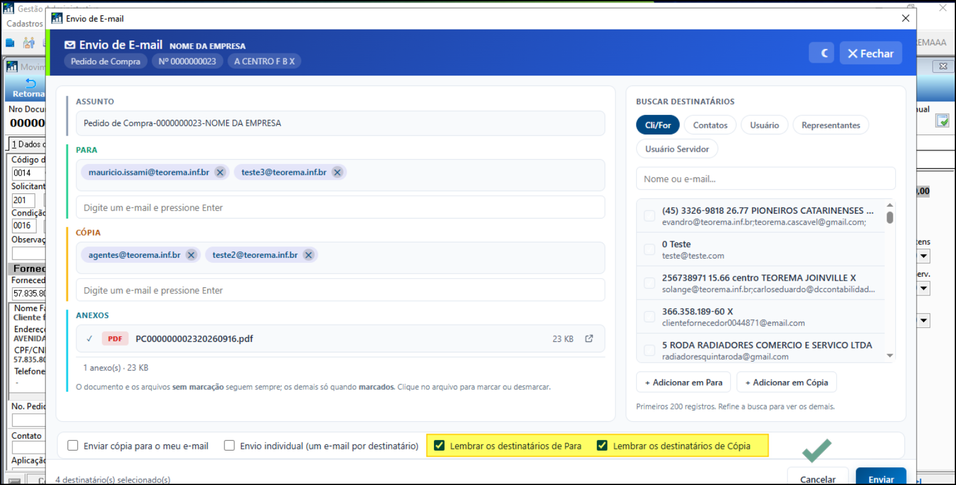Click recipient list scroll up arrow

point(890,205)
